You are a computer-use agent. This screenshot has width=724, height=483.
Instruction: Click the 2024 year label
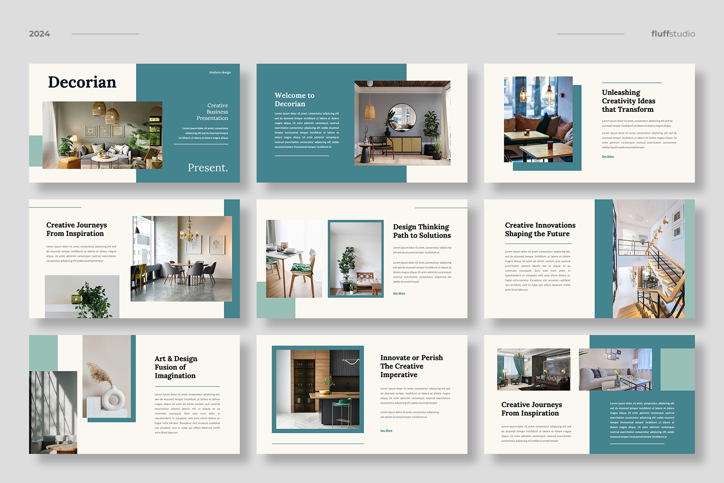coord(39,34)
